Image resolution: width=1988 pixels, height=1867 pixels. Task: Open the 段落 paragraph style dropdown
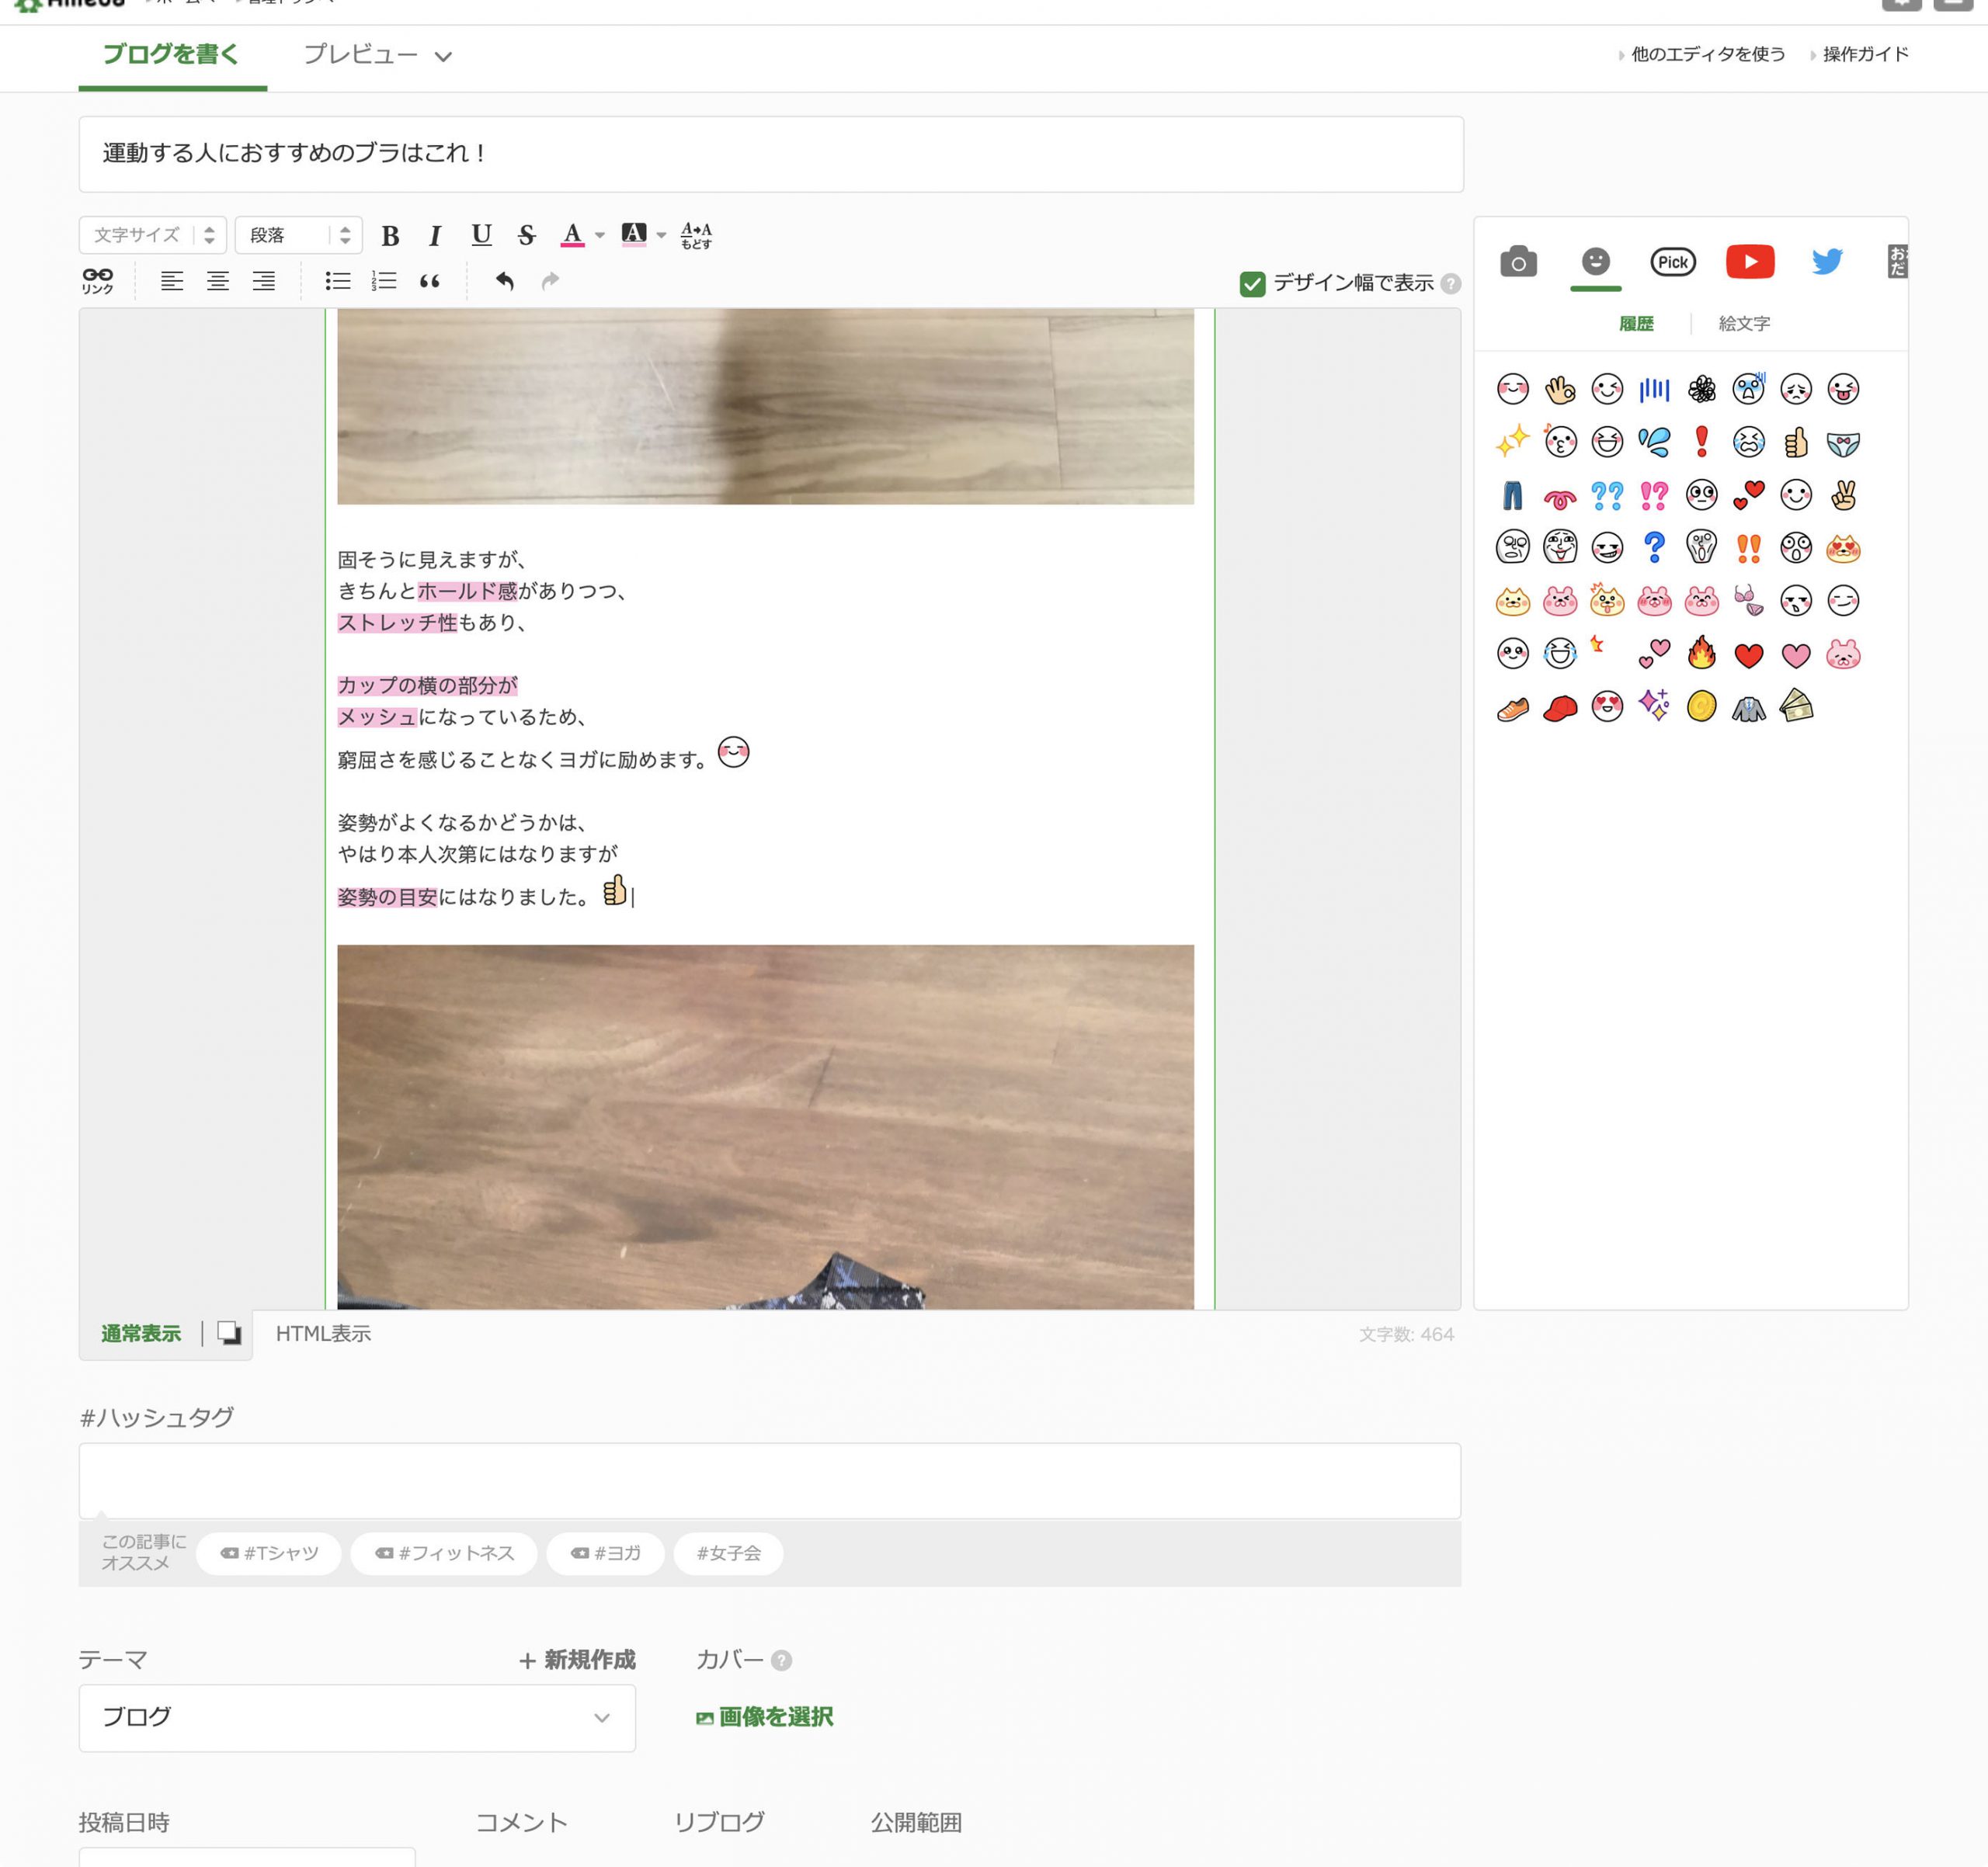point(298,236)
